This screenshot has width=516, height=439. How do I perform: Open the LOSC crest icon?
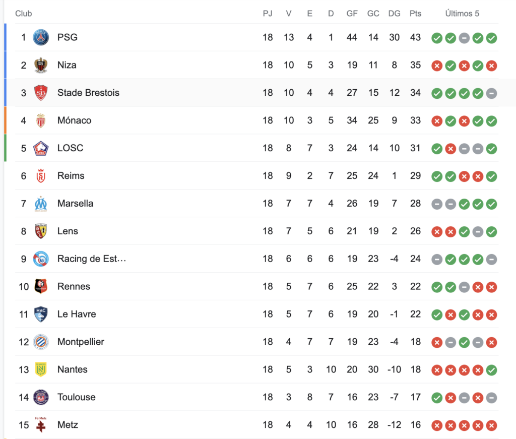[x=41, y=148]
